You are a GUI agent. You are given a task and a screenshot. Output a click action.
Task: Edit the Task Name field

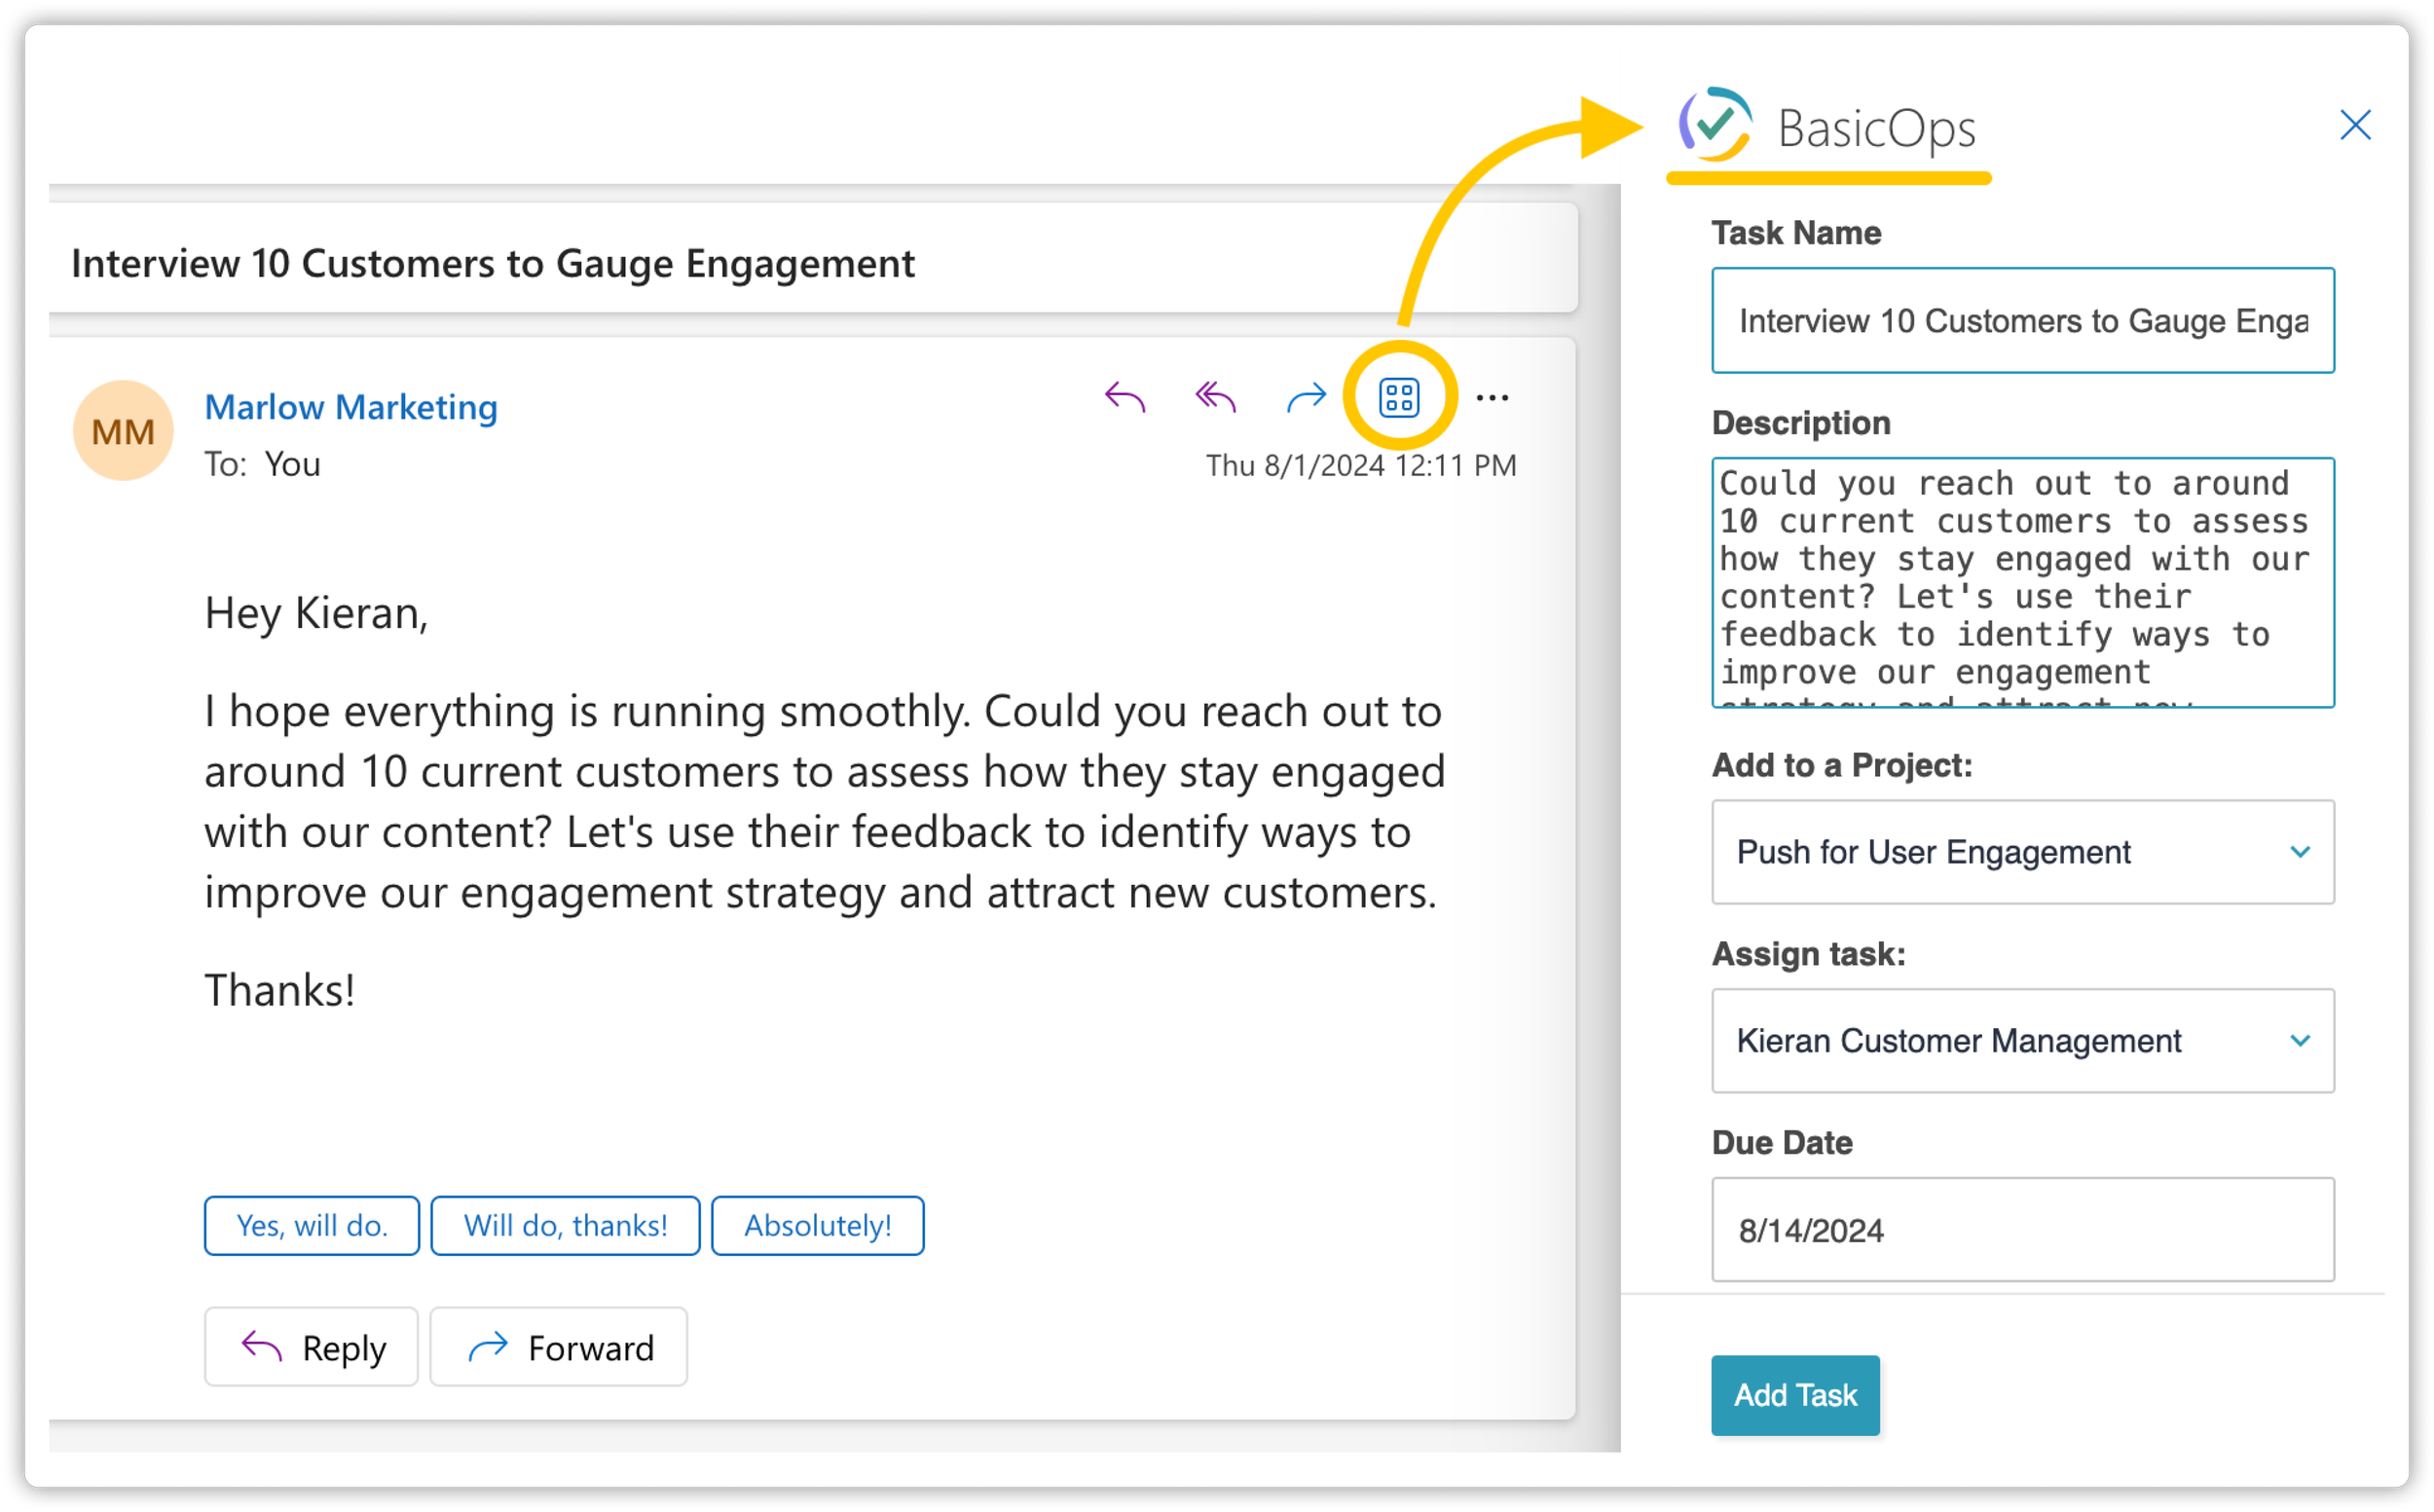2021,321
